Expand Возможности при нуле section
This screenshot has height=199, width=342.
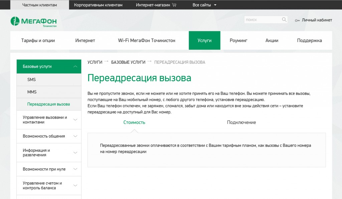coord(75,169)
